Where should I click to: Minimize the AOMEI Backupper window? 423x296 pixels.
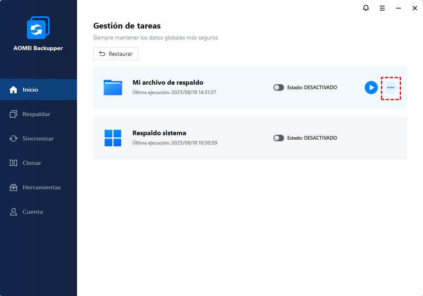tap(399, 9)
